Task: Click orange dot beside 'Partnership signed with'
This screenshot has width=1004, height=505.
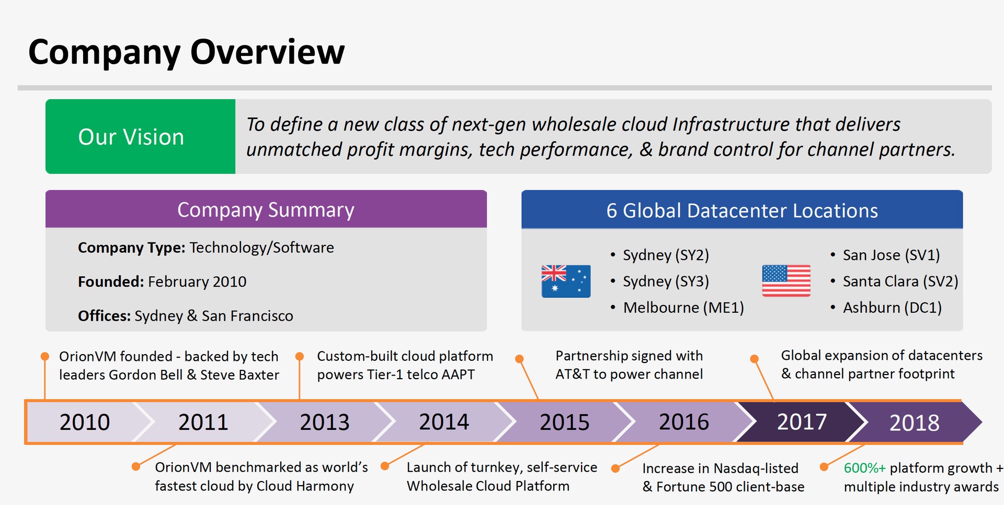Action: pos(519,359)
